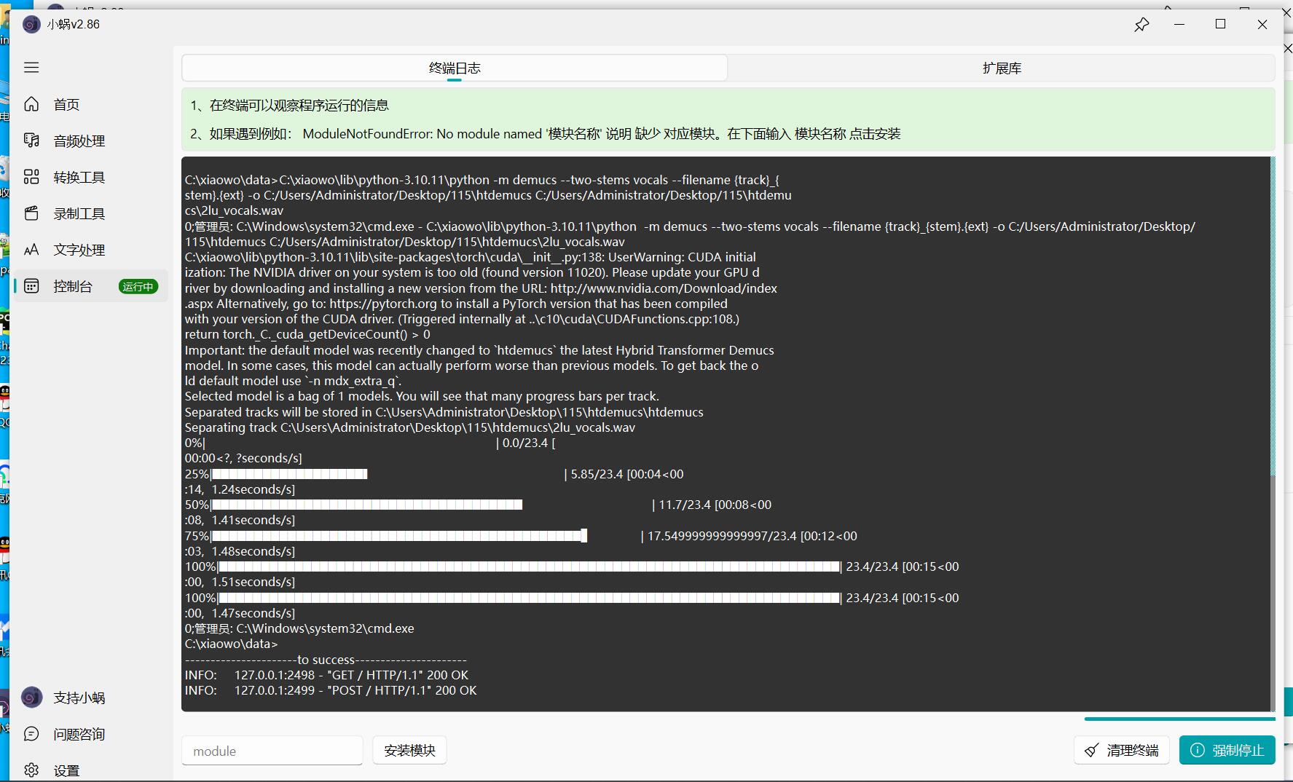The width and height of the screenshot is (1293, 782).
Task: Click the 运行中 running status badge
Action: [x=138, y=287]
